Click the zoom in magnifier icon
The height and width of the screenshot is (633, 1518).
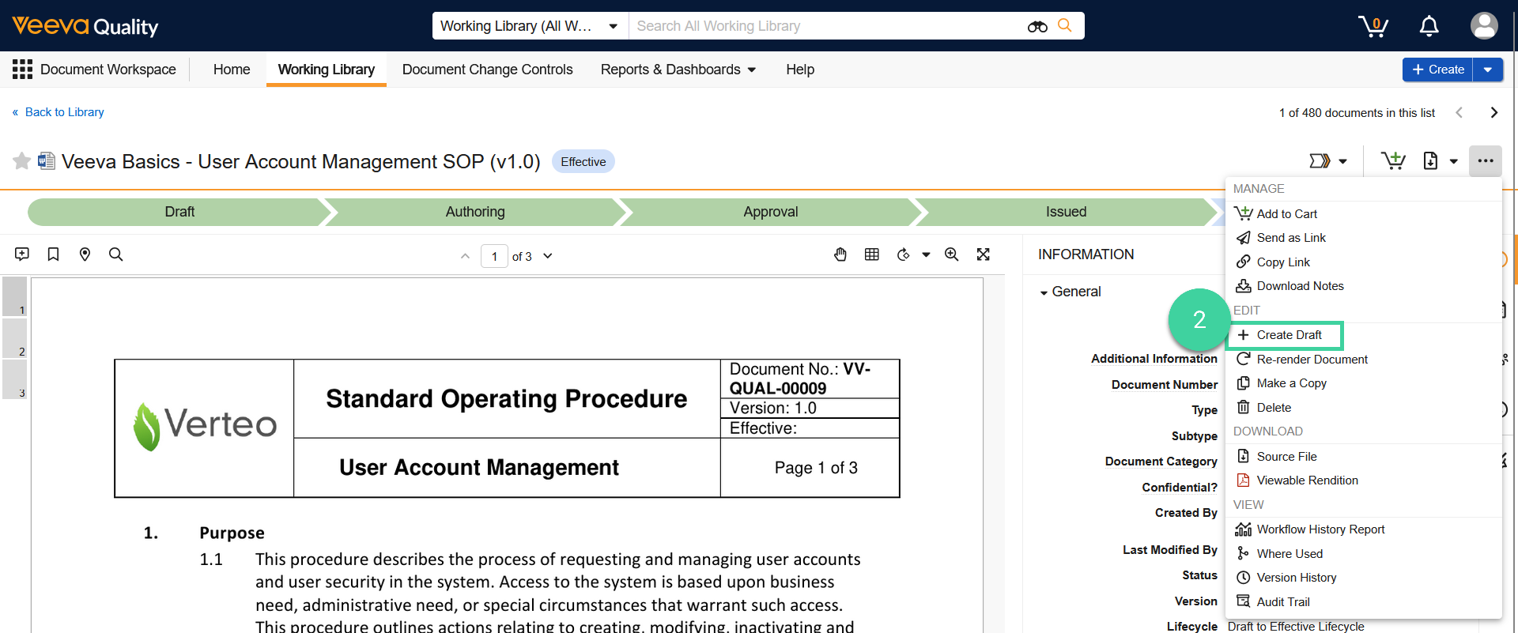[952, 254]
